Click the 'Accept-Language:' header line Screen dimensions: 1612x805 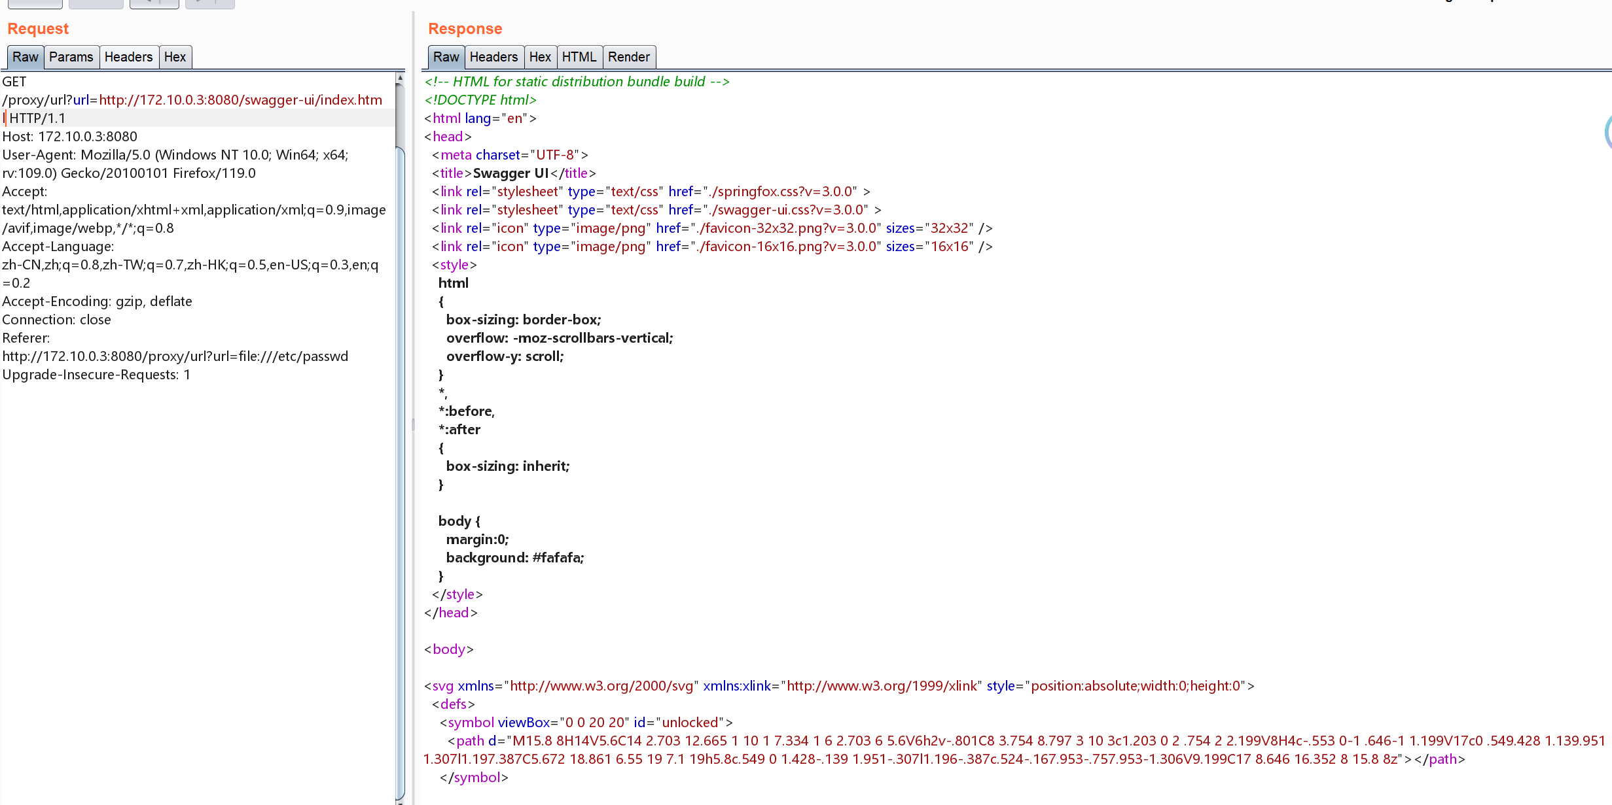[58, 247]
